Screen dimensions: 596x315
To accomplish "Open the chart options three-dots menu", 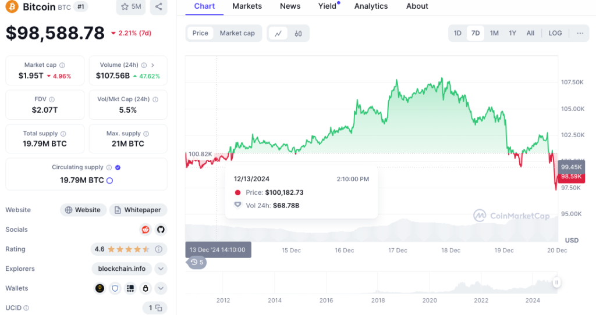I will tap(580, 33).
